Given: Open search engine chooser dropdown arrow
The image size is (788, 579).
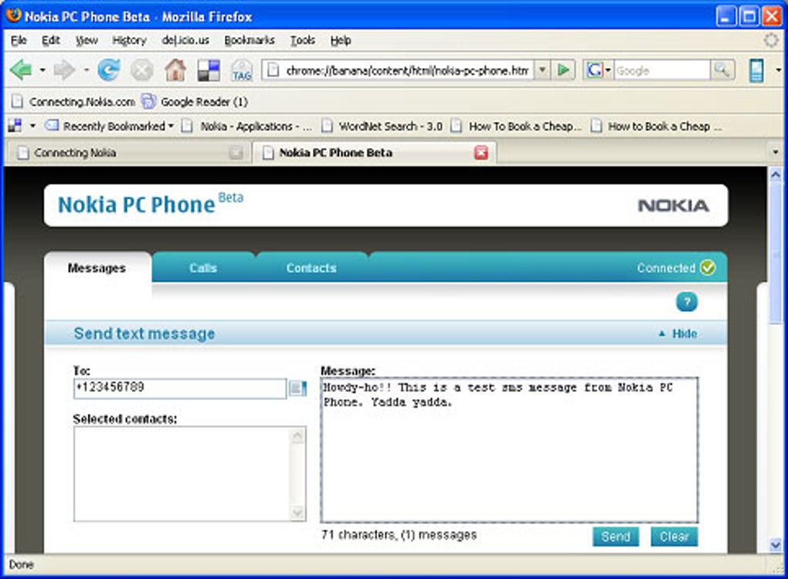Looking at the screenshot, I should (608, 70).
